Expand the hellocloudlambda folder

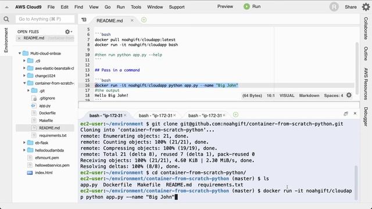point(24,150)
